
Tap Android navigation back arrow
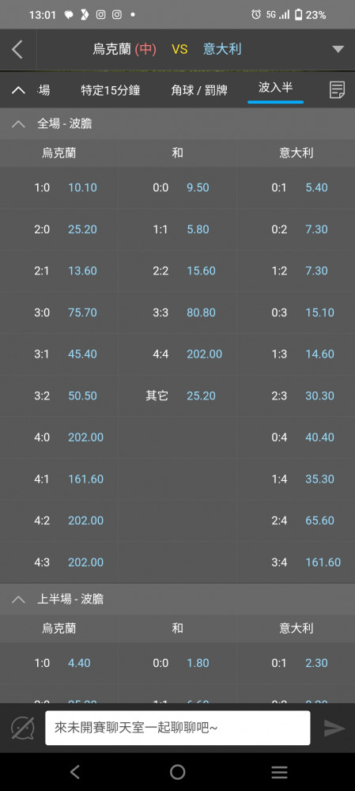pos(75,772)
